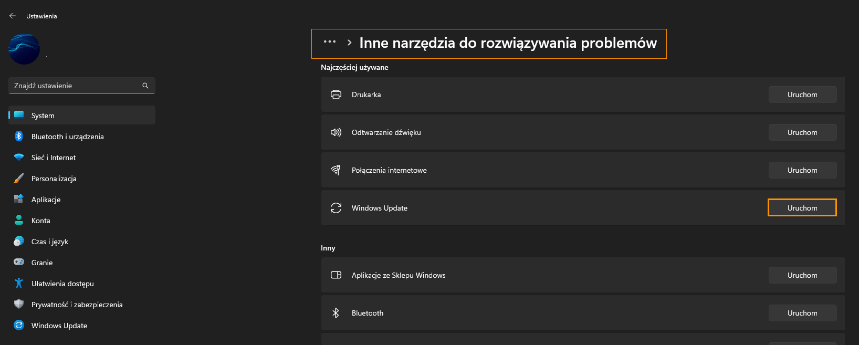
Task: Click the Najczęściej używane section header
Action: 354,67
